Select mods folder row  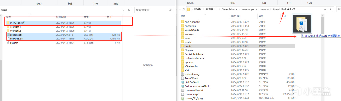(238, 46)
